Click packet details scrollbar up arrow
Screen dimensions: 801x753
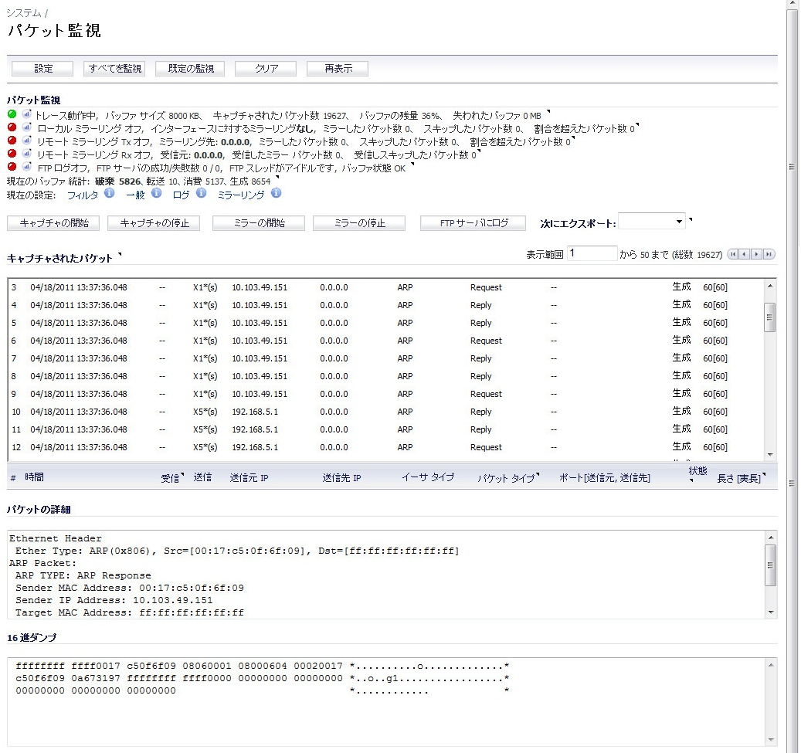coord(771,538)
